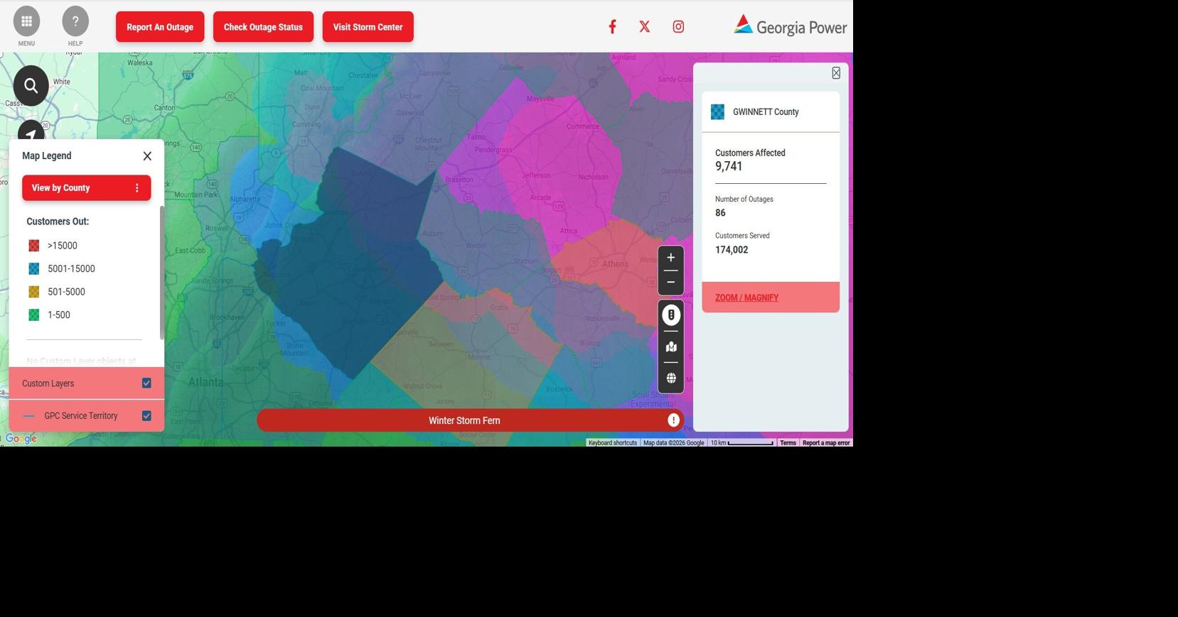Open Georgia Power's Facebook page

coord(612,27)
